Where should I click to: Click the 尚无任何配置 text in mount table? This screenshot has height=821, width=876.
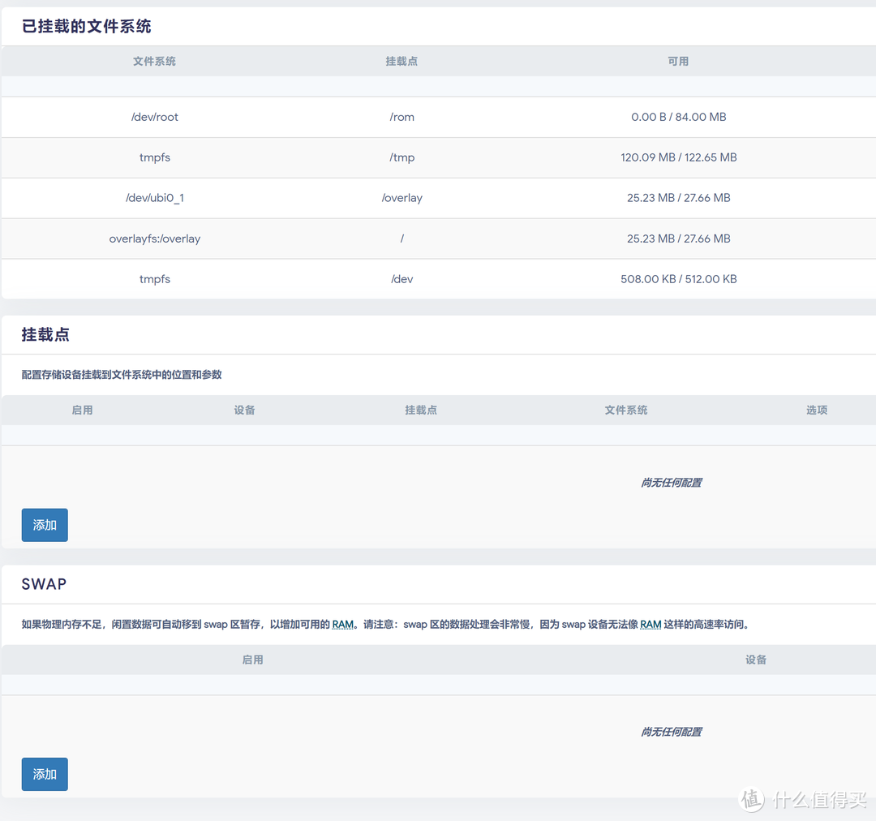[672, 482]
